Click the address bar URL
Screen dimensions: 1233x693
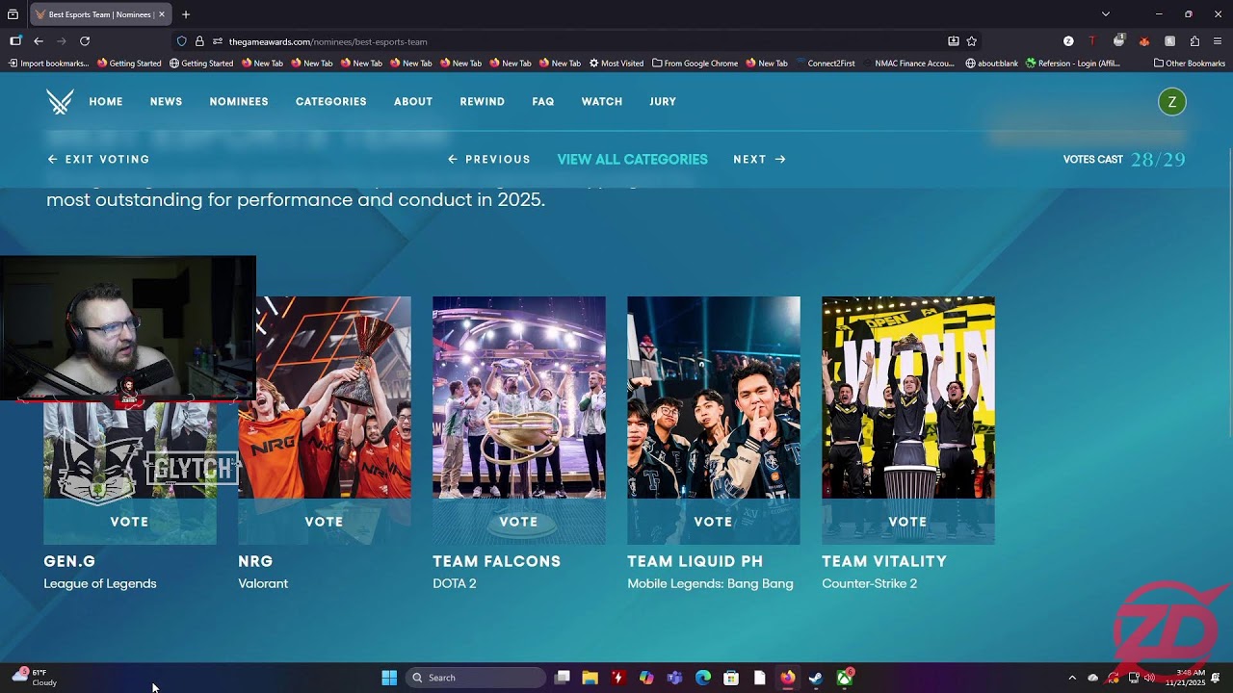point(328,41)
